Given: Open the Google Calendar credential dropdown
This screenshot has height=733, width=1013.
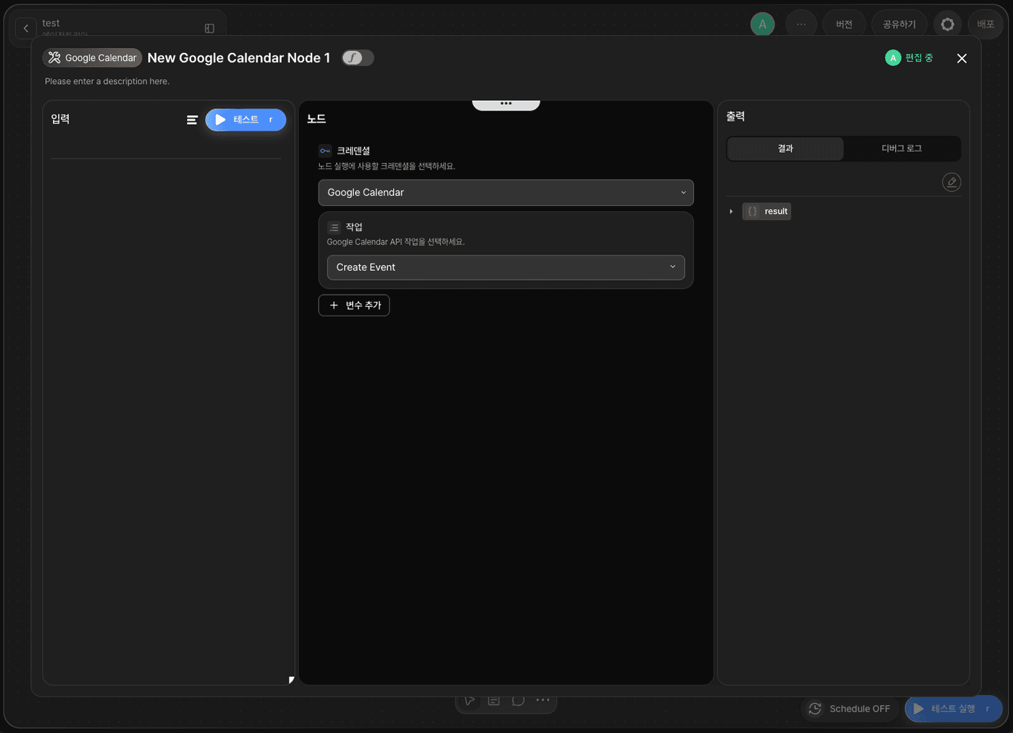Looking at the screenshot, I should coord(506,192).
